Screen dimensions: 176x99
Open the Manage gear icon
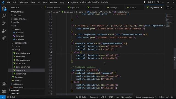(4, 92)
